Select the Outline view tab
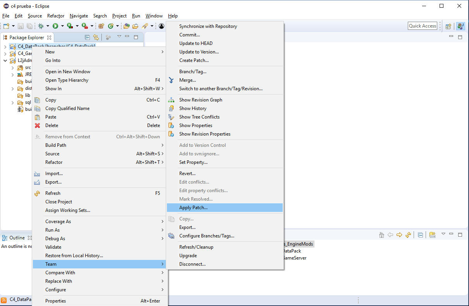 [x=17, y=238]
